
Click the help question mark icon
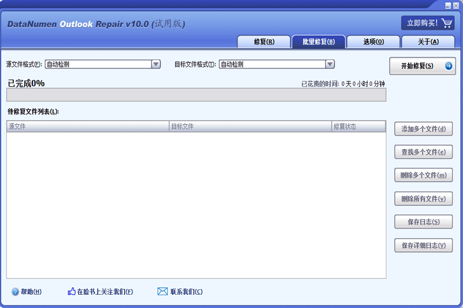click(x=15, y=292)
